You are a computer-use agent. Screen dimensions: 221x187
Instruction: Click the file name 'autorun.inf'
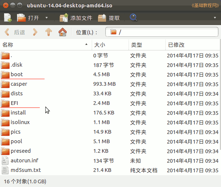tap(24, 160)
